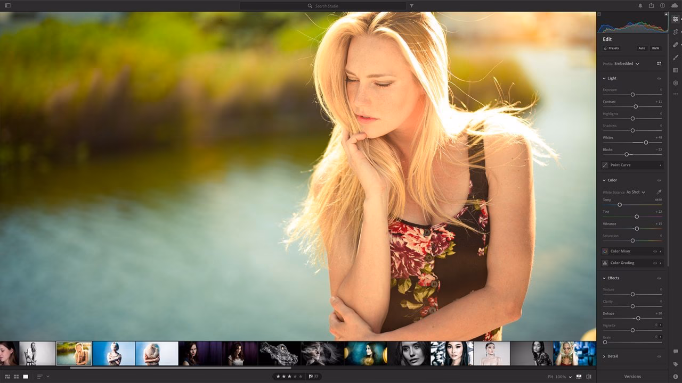Click the Auto adjustment button
Screen dimensions: 682x383
[x=642, y=48]
